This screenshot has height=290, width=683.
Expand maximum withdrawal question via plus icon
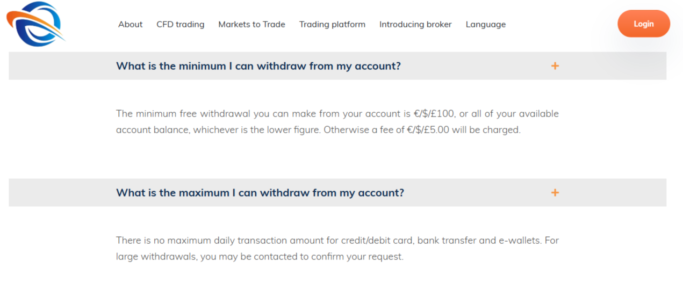[555, 193]
